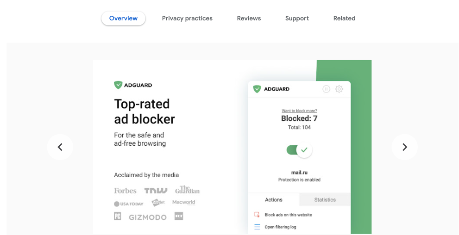Go to the Reviews tab
The width and height of the screenshot is (459, 235).
click(249, 19)
